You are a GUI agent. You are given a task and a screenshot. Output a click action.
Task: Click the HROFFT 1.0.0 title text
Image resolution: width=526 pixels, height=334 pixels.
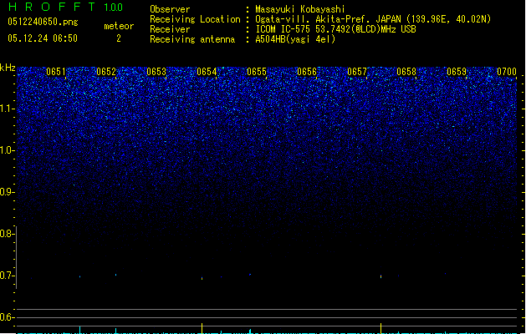(x=65, y=7)
